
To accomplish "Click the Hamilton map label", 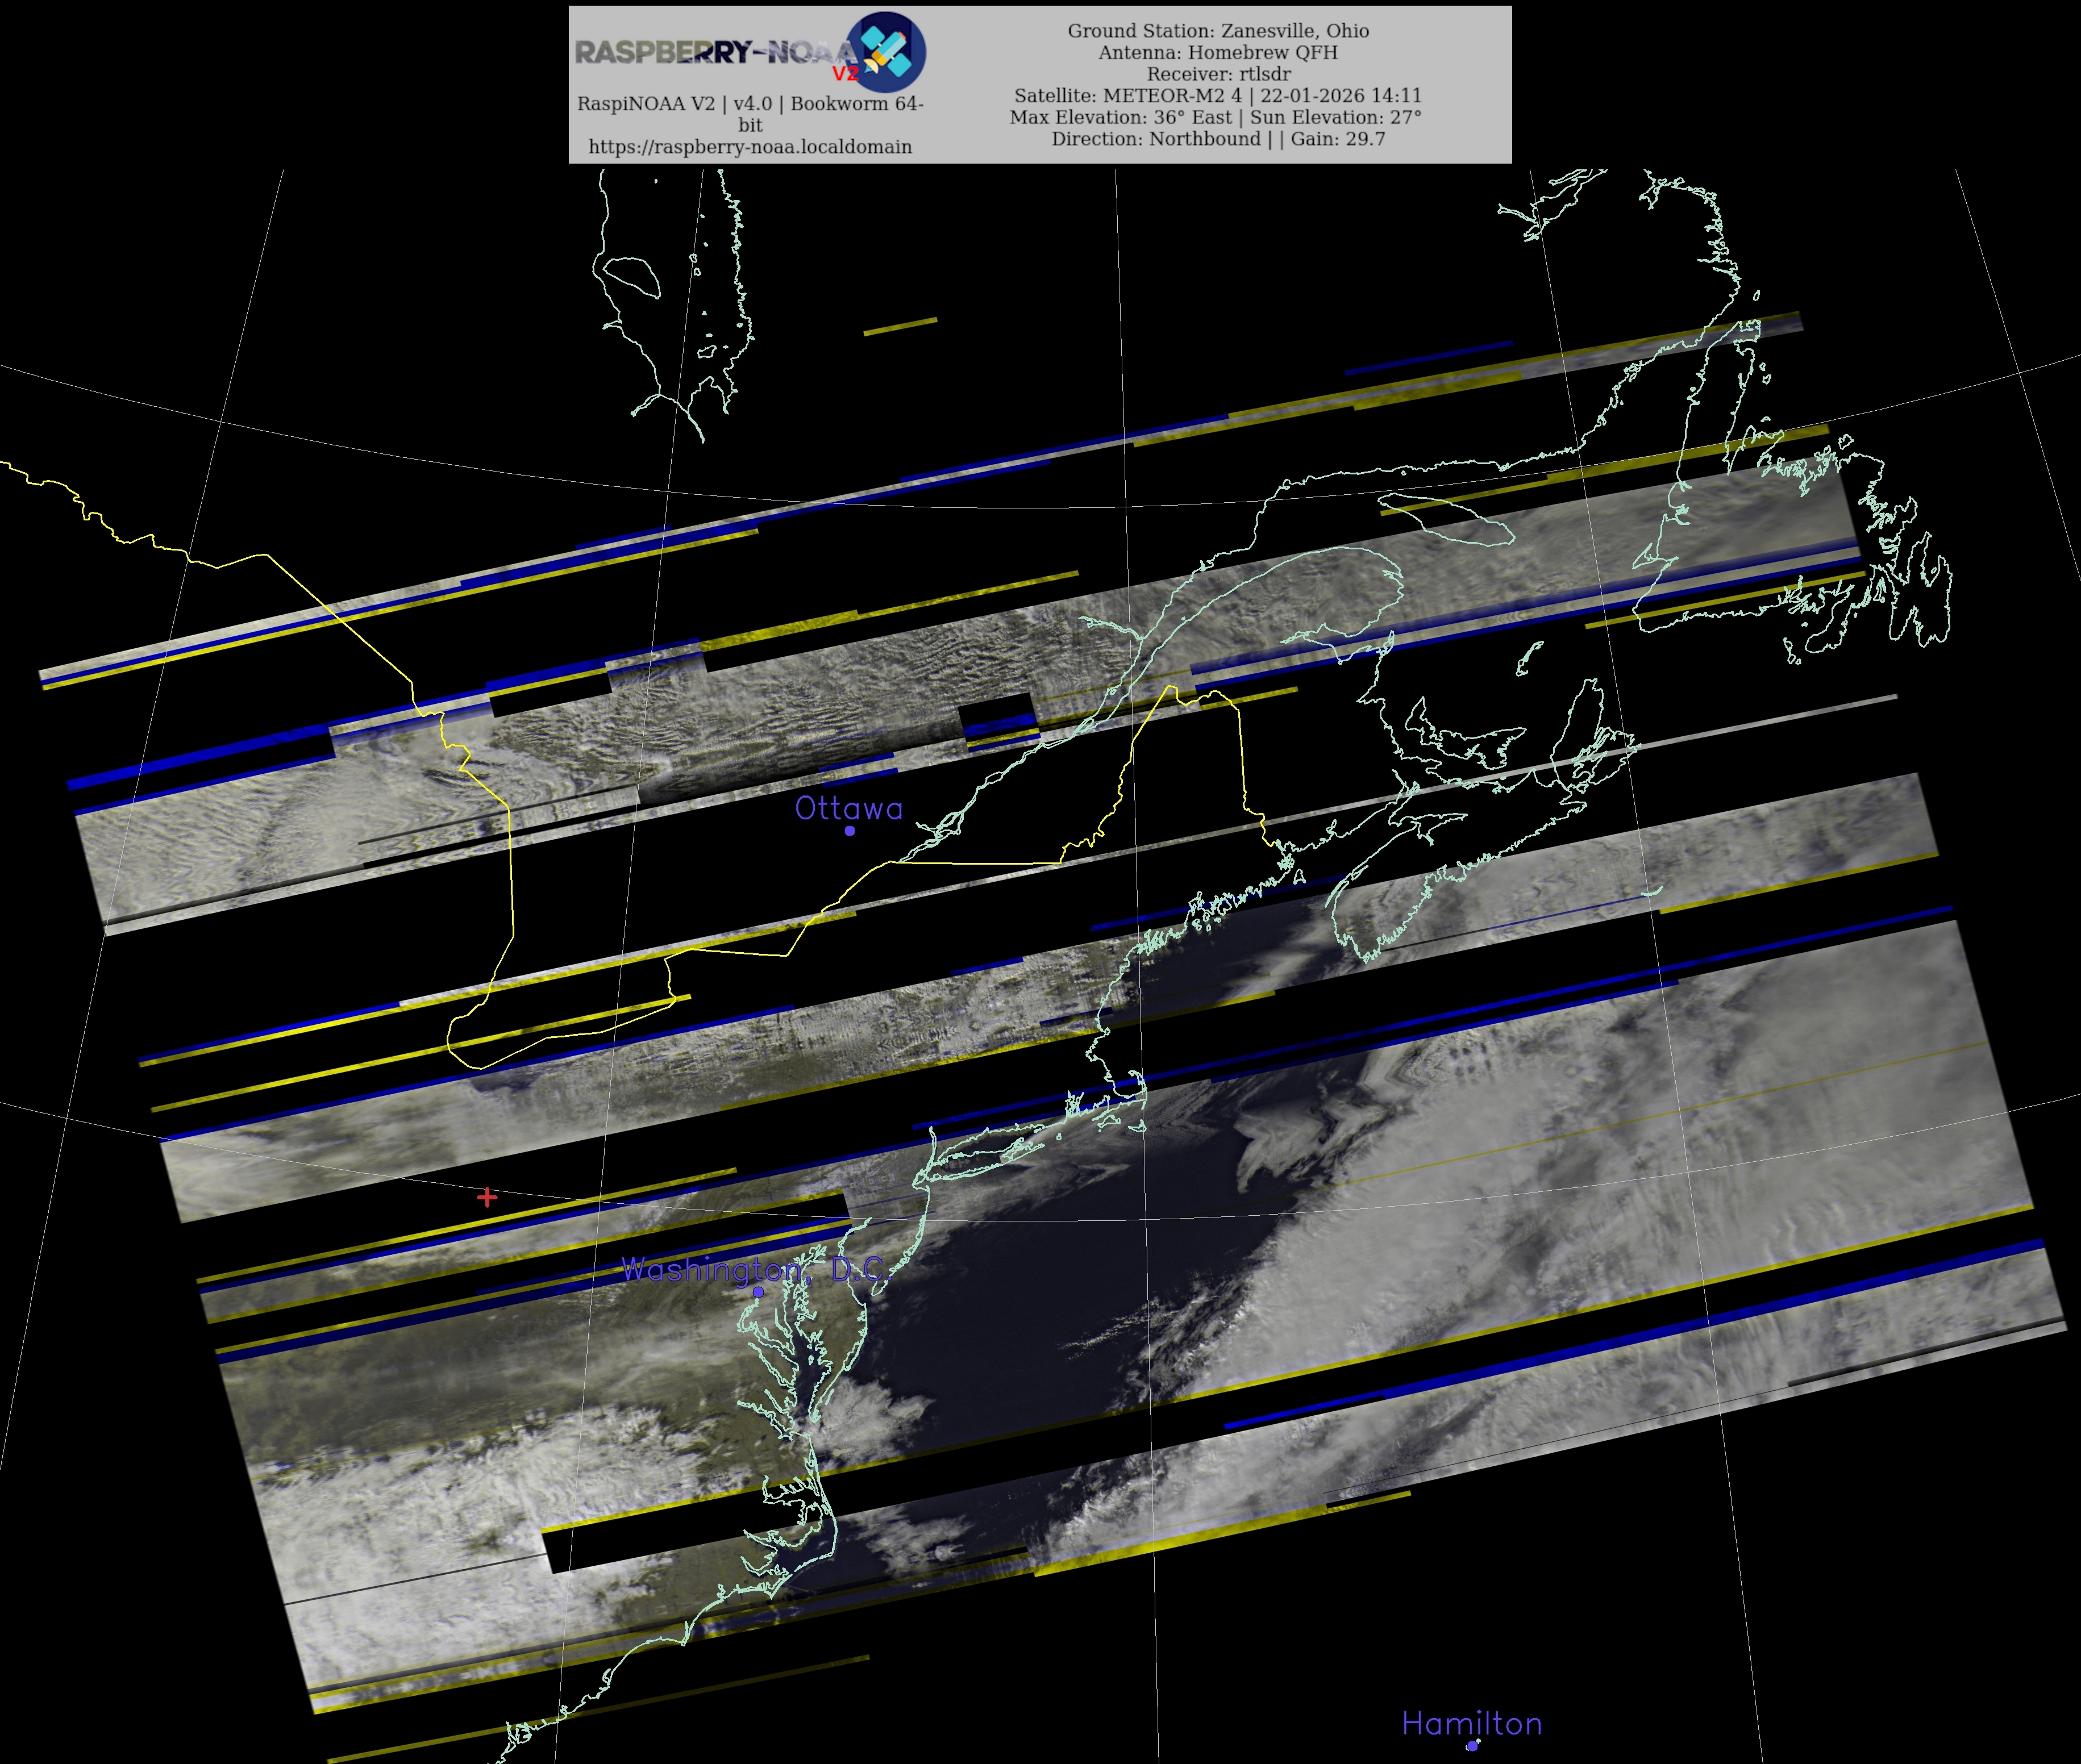I will pos(1471,1723).
